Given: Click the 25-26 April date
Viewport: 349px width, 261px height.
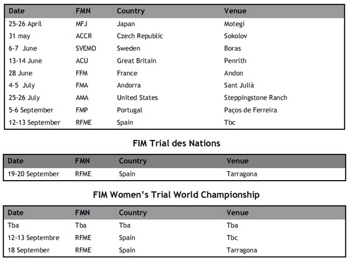Looking at the screenshot, I should (25, 24).
